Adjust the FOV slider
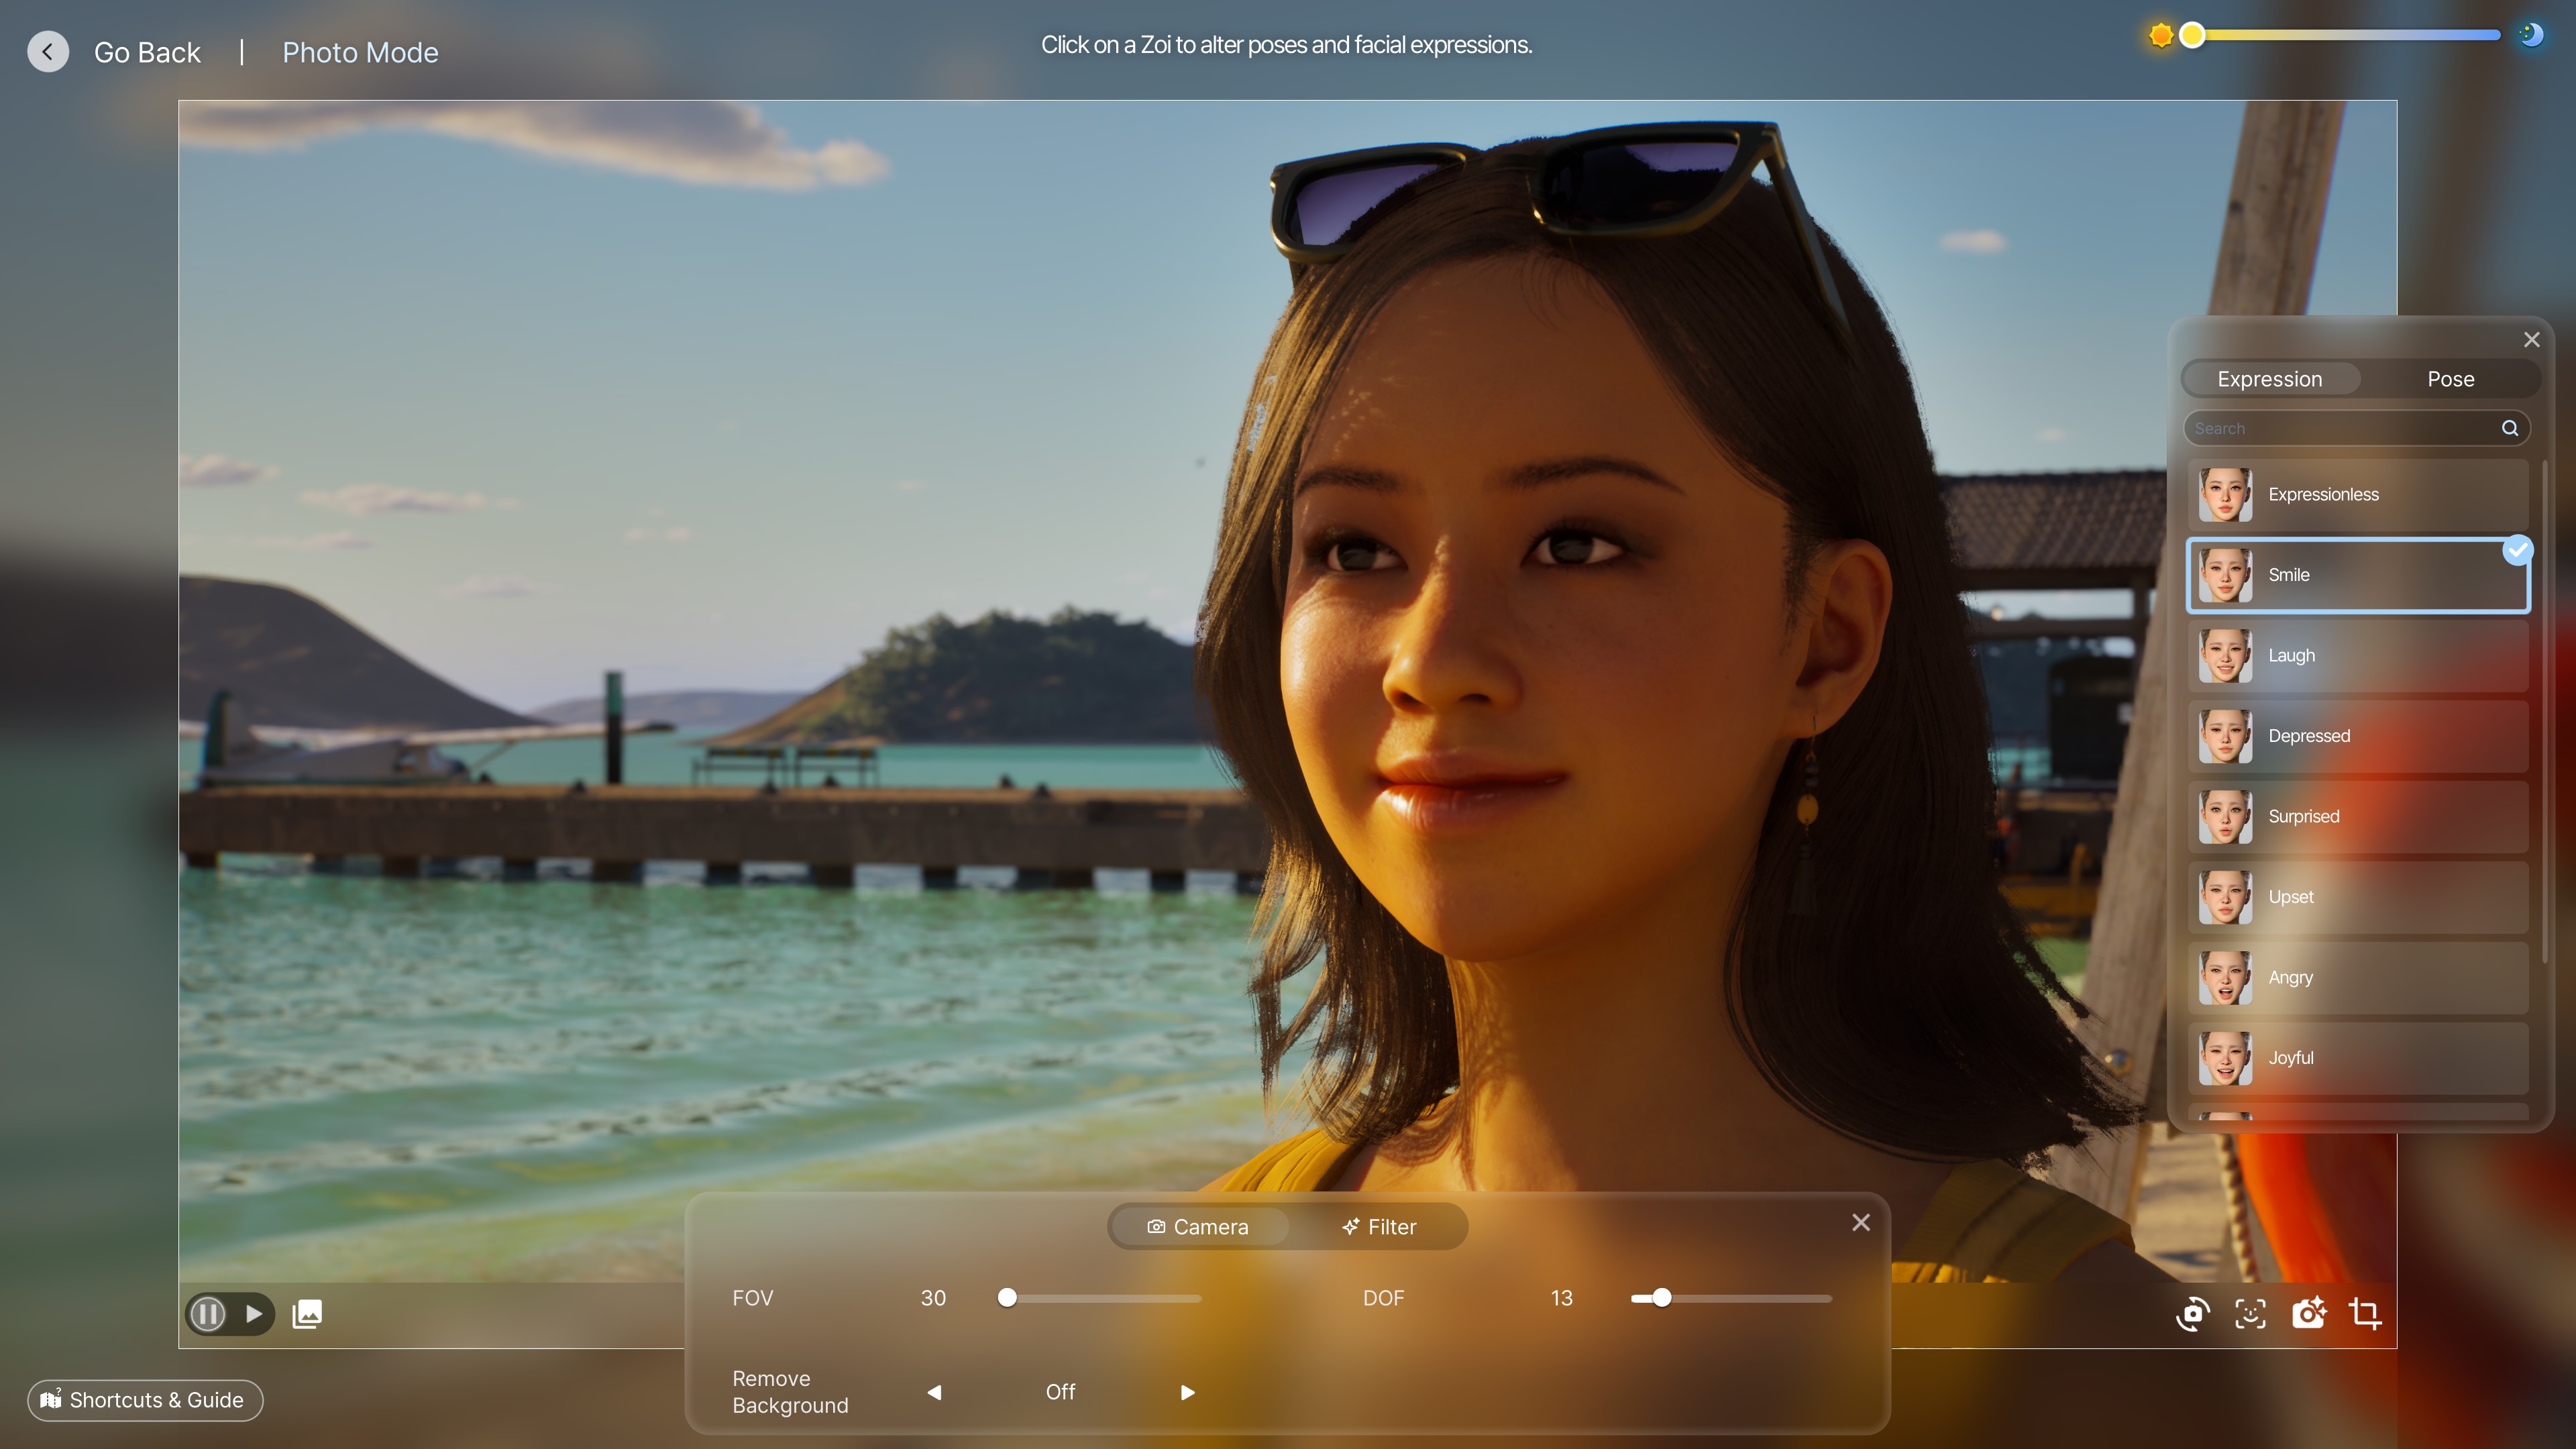 tap(1100, 1298)
